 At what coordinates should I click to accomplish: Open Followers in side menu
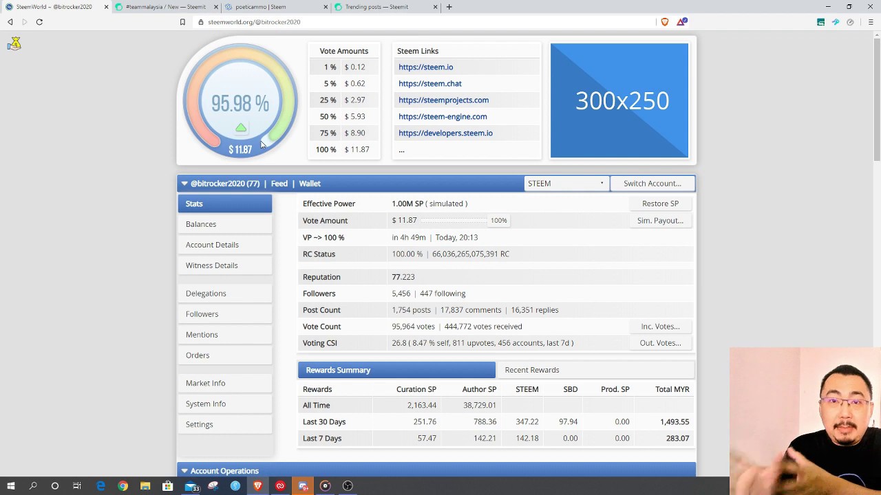tap(225, 314)
